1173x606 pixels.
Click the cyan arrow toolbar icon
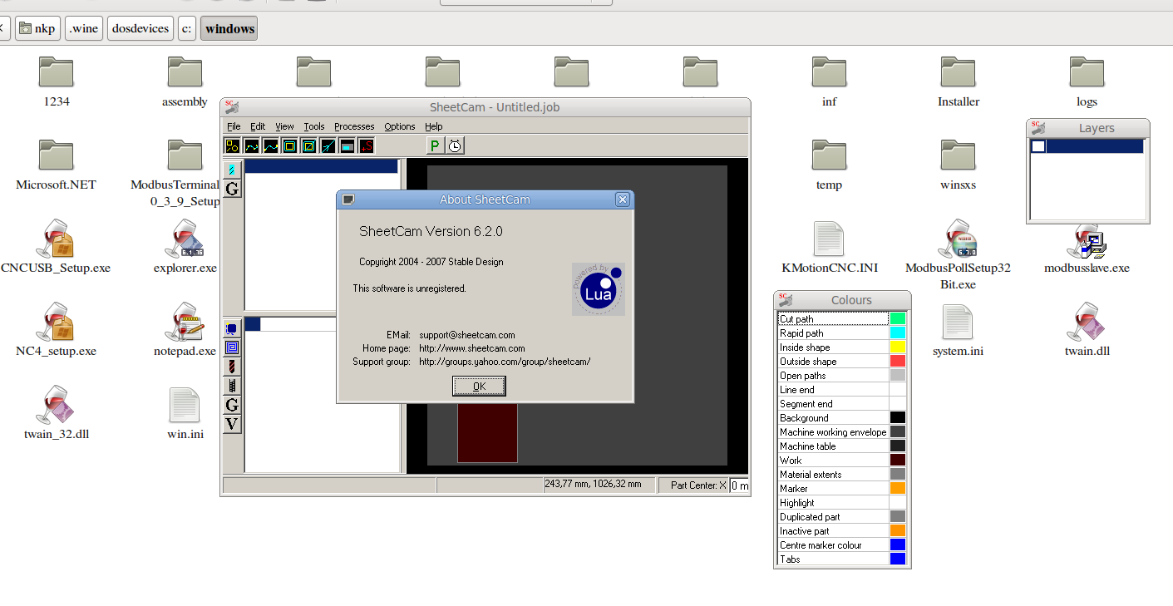pos(328,146)
